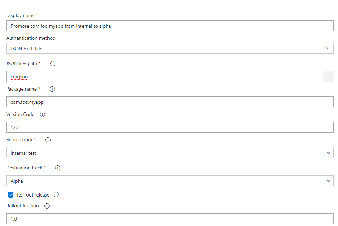Select the Version Code field
Screen dimensions: 338x226
point(170,127)
